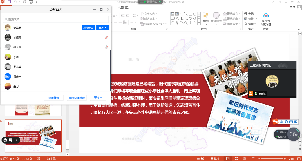Pick the triangle shape in the gallery
Screen dimensions: 302x161
click(177, 18)
